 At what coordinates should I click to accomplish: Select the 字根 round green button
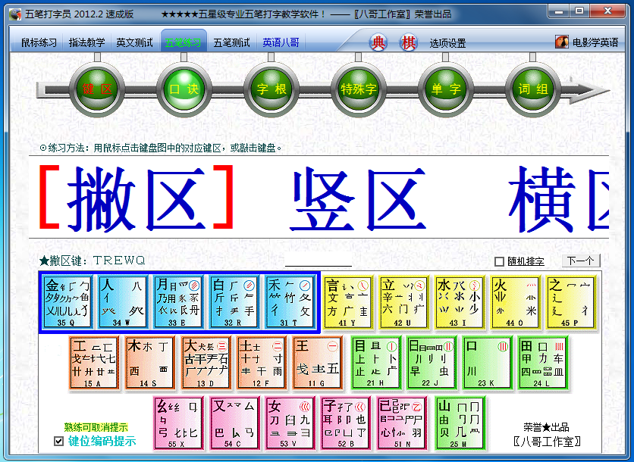(x=271, y=89)
